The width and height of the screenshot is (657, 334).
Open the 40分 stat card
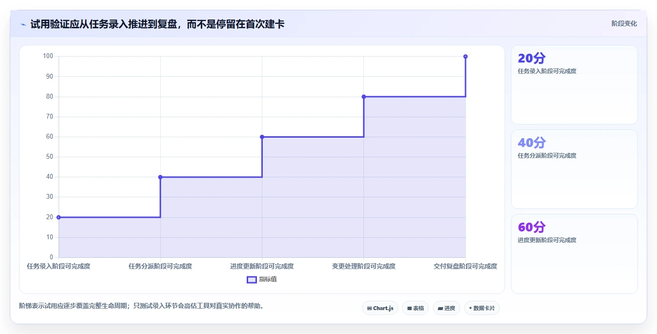574,169
